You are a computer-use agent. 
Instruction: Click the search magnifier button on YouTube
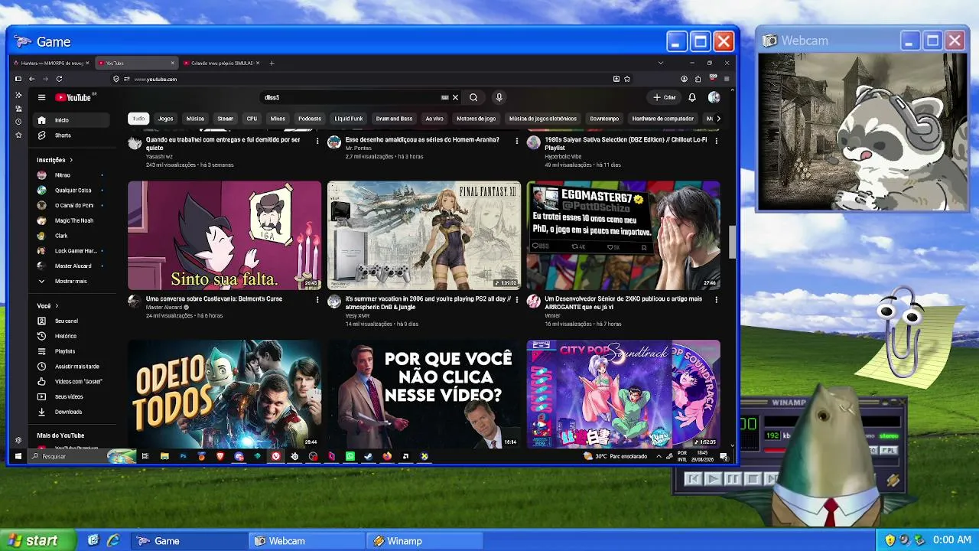pos(473,97)
